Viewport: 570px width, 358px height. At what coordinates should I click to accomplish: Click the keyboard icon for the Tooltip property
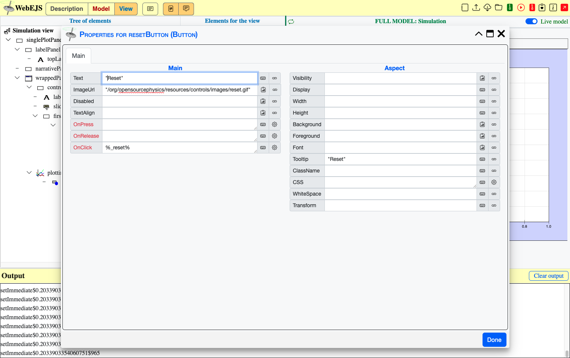483,159
